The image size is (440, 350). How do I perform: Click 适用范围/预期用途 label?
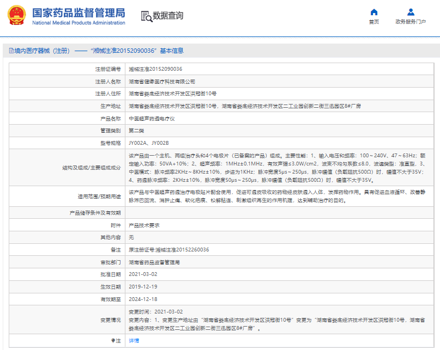[99, 197]
